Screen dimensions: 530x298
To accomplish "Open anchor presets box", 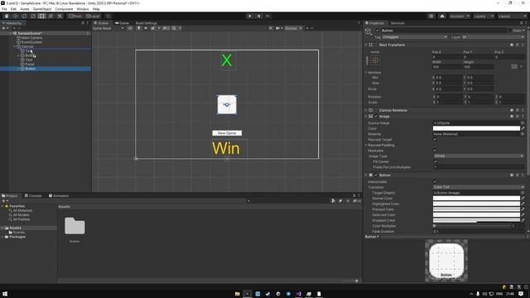I will click(375, 60).
